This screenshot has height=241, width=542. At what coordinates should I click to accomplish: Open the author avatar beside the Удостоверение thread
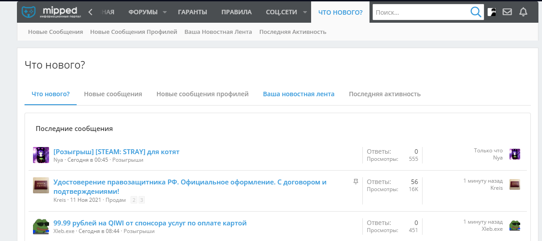click(x=41, y=185)
